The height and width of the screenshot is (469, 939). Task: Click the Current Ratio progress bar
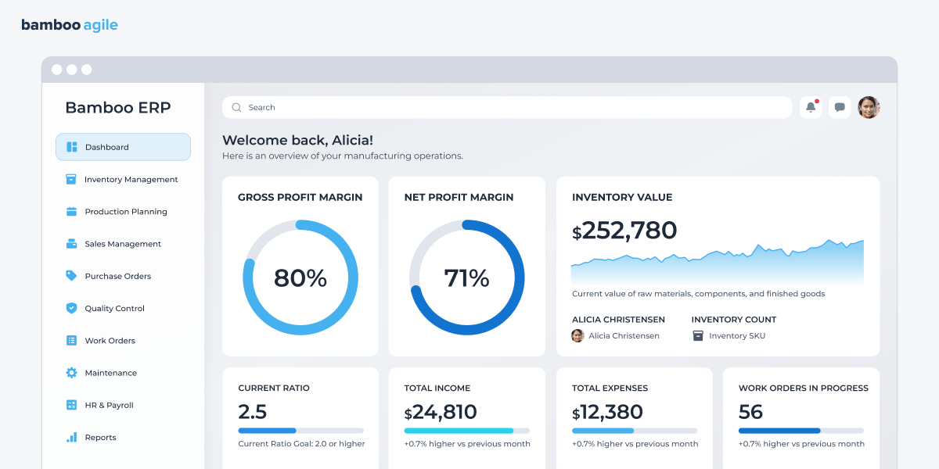click(x=300, y=431)
